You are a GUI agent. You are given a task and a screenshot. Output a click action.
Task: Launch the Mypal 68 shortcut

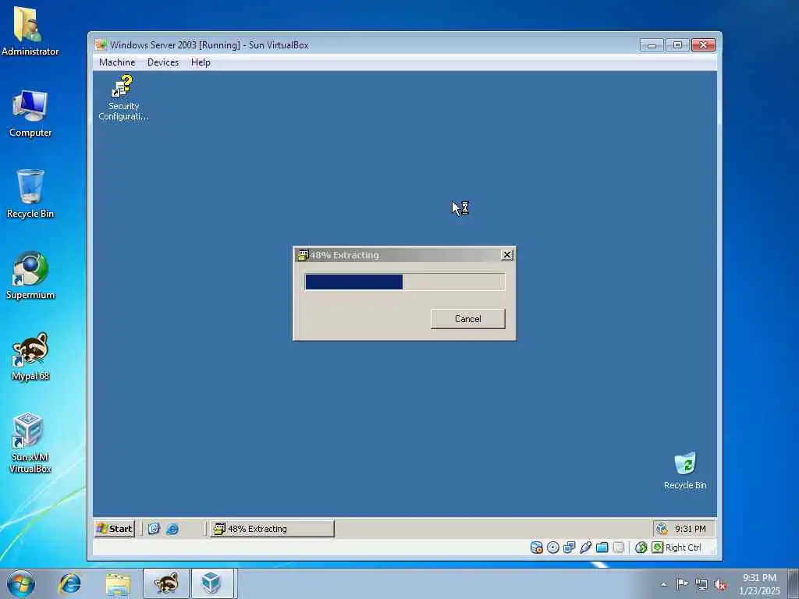[30, 356]
